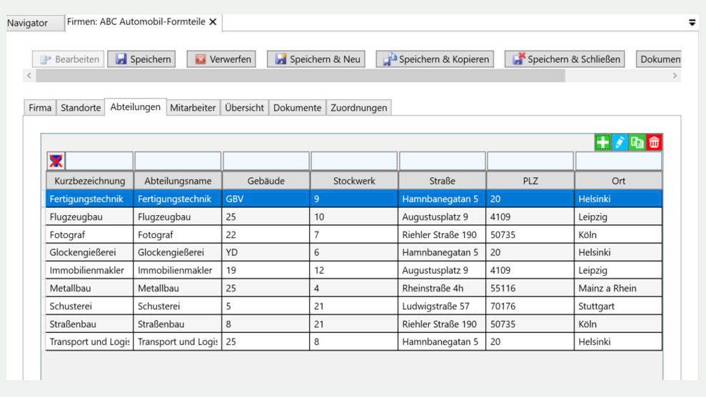Sort by Straße column header
The height and width of the screenshot is (398, 706).
(442, 181)
